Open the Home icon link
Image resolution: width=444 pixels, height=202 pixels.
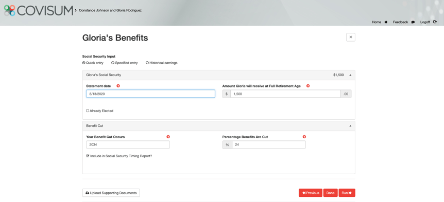(x=386, y=22)
